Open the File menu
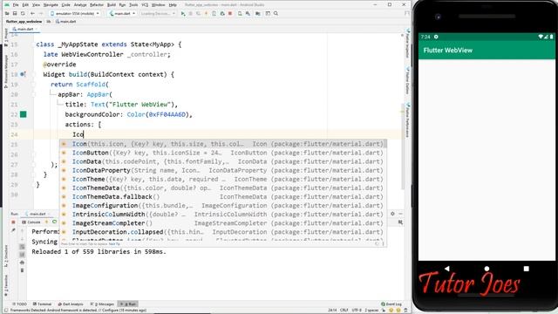 (16, 5)
